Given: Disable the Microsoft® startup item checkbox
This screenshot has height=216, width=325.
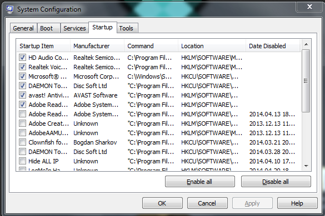Looking at the screenshot, I should click(22, 76).
